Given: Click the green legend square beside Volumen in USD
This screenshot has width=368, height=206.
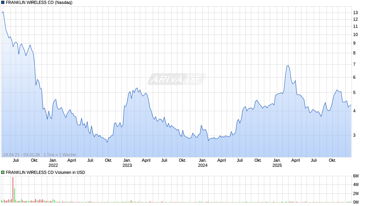Looking at the screenshot, I should tap(3, 172).
